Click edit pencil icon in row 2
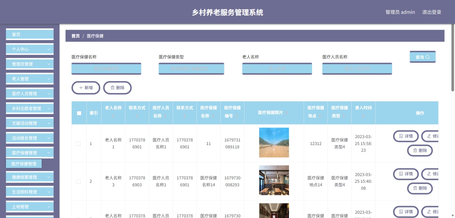Viewport: 455px width, 218px height. click(x=429, y=174)
